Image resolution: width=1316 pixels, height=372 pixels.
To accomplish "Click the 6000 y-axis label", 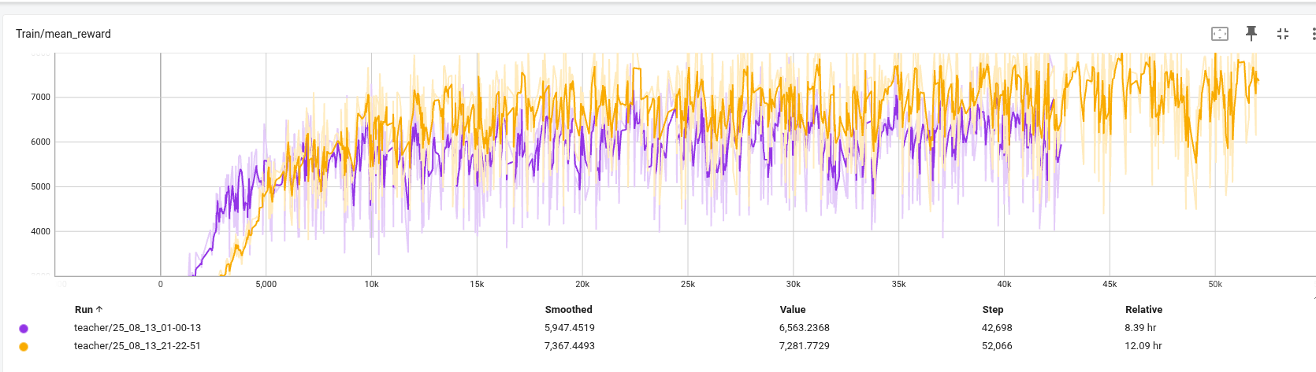I will point(40,142).
